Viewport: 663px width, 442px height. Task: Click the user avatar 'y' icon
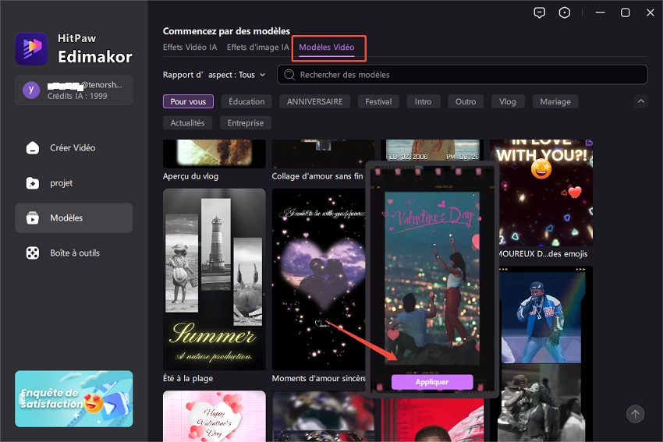[31, 90]
